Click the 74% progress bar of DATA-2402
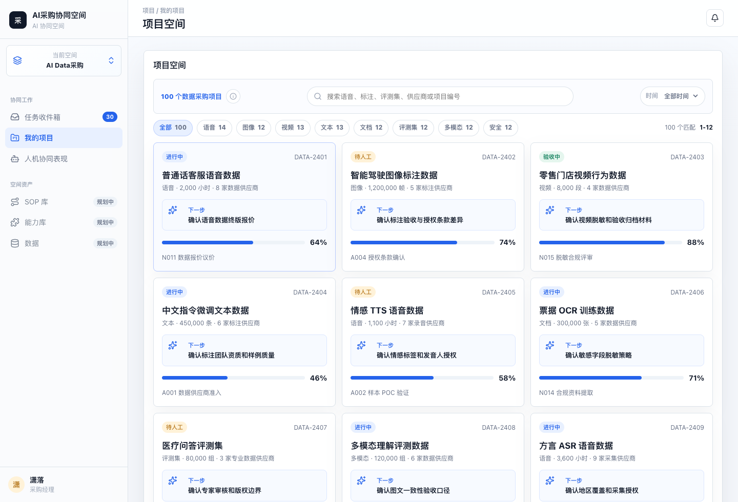The width and height of the screenshot is (738, 502). click(x=422, y=242)
